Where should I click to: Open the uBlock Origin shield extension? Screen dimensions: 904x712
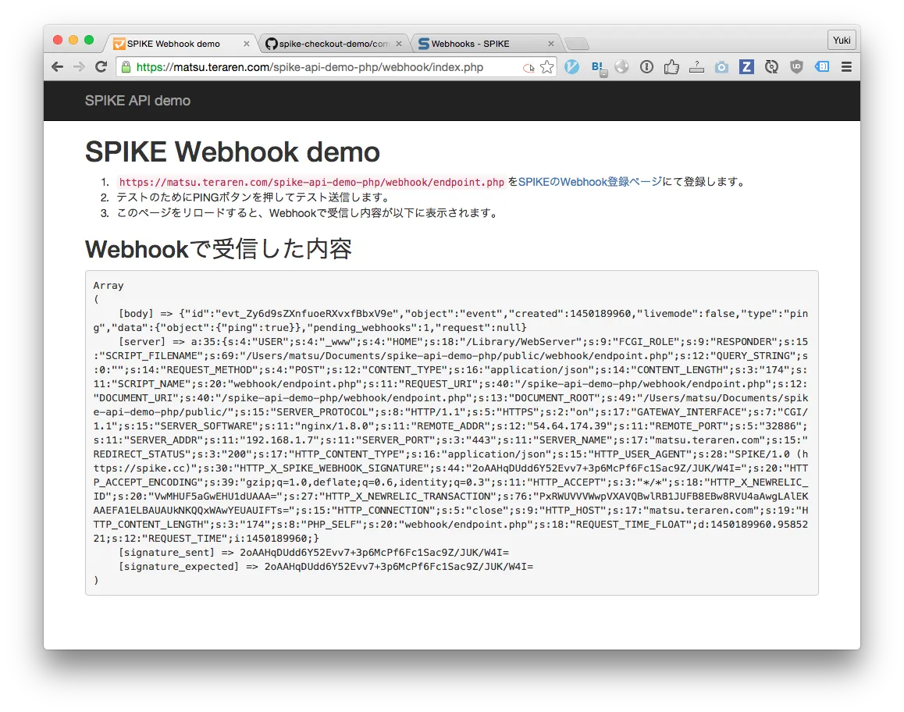[796, 66]
